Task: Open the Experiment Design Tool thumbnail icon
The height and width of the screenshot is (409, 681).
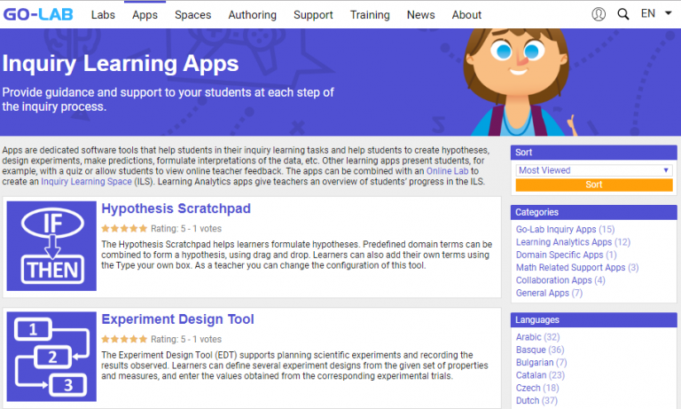Action: [51, 356]
